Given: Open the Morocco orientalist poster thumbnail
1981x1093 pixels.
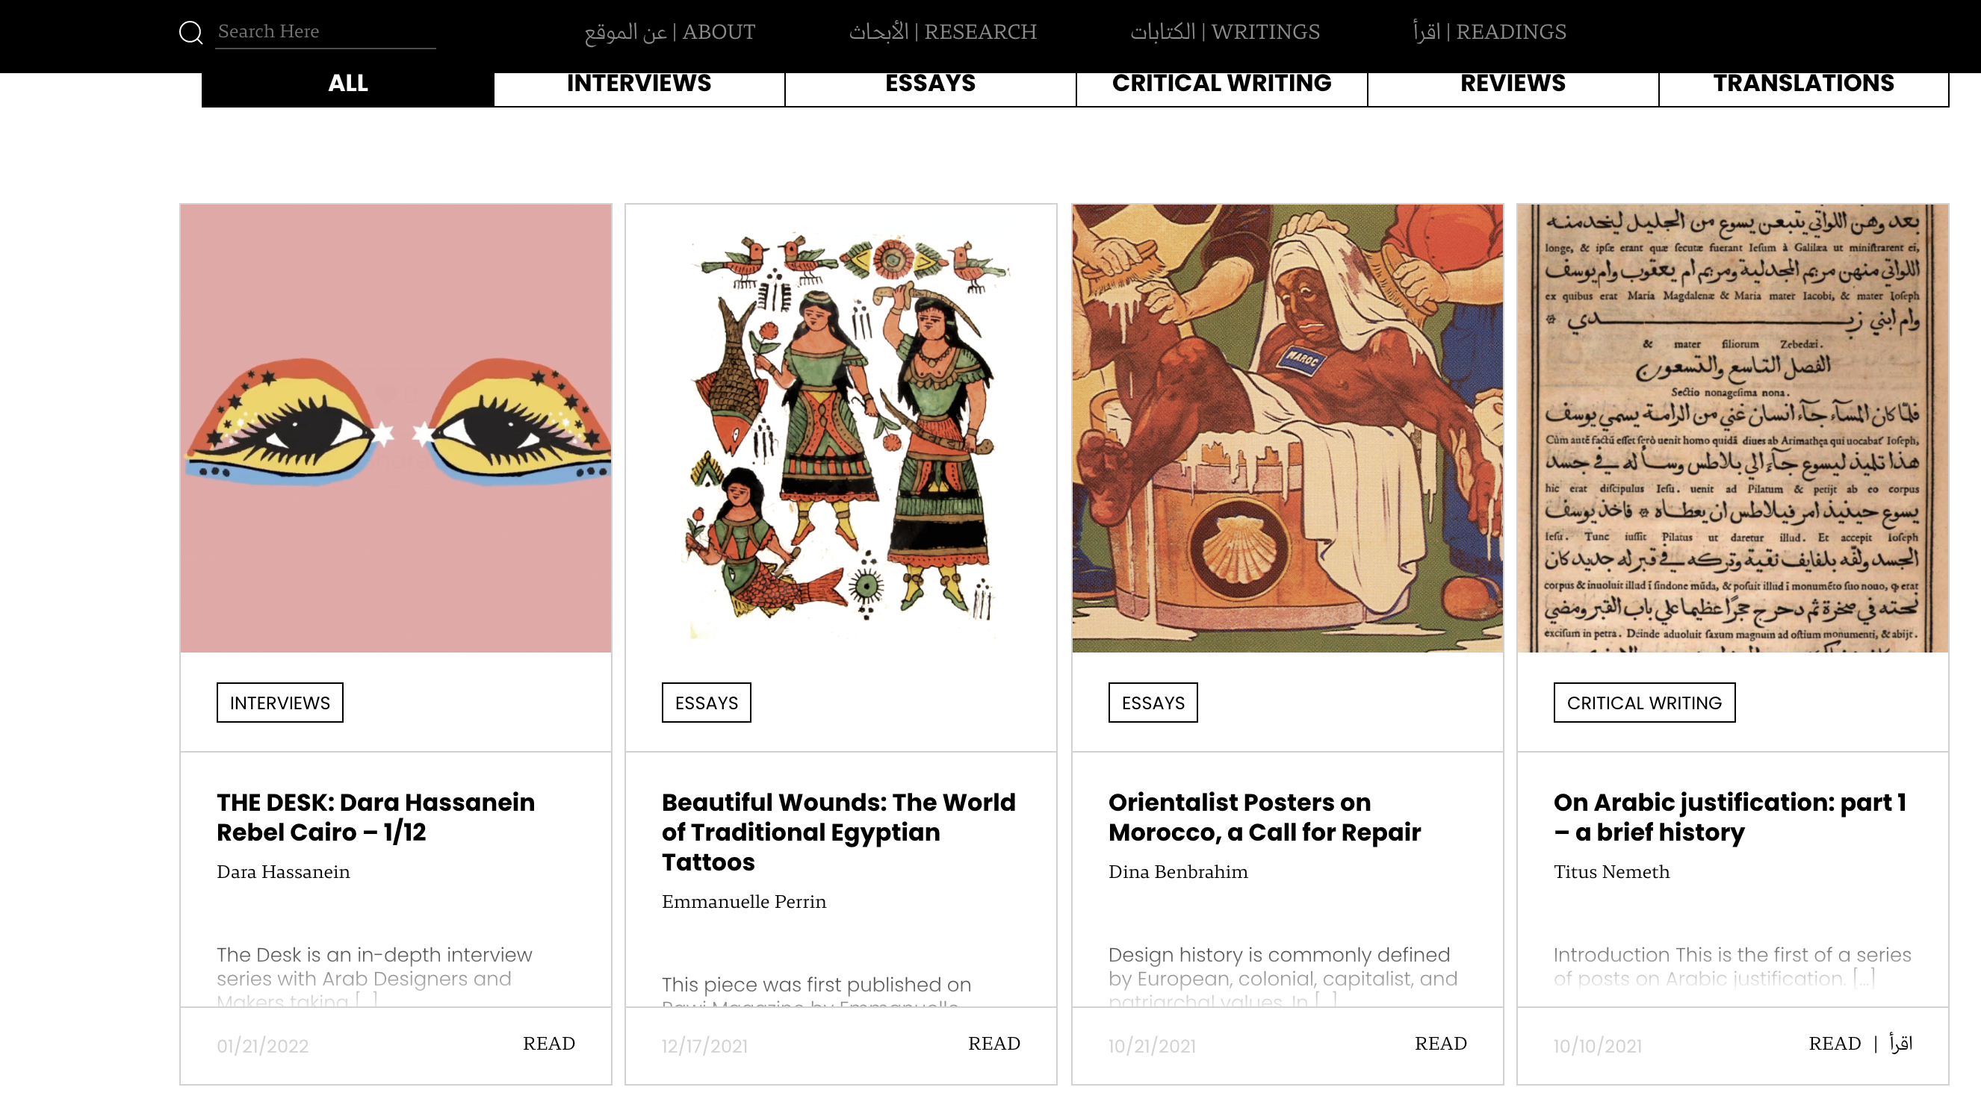Looking at the screenshot, I should 1287,428.
